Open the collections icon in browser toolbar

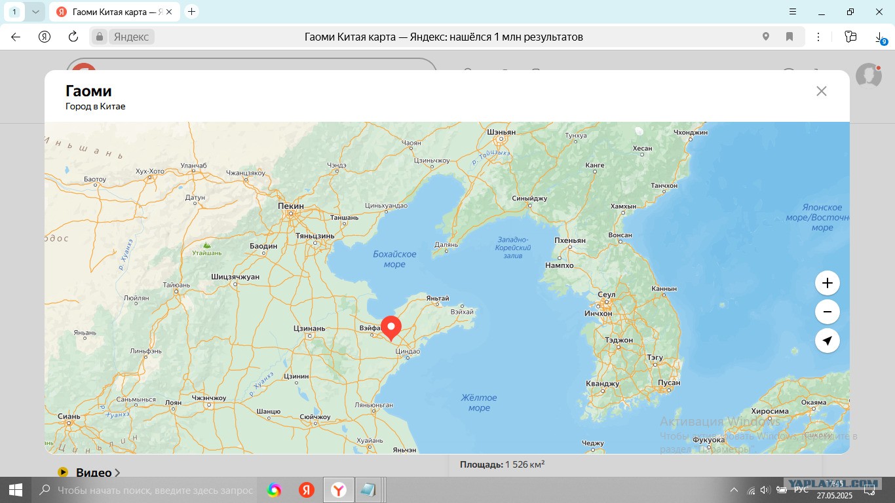(x=850, y=37)
